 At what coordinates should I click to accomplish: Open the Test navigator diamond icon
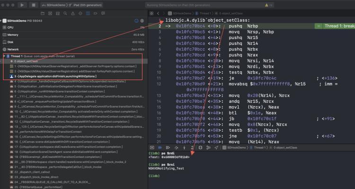(80, 14)
